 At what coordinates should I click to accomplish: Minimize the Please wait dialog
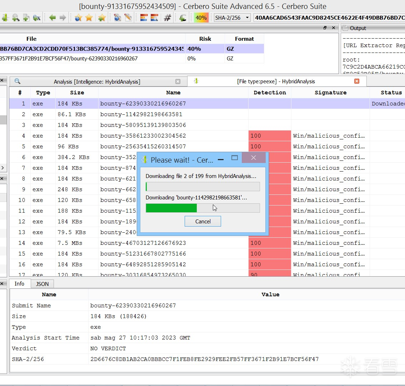click(221, 159)
